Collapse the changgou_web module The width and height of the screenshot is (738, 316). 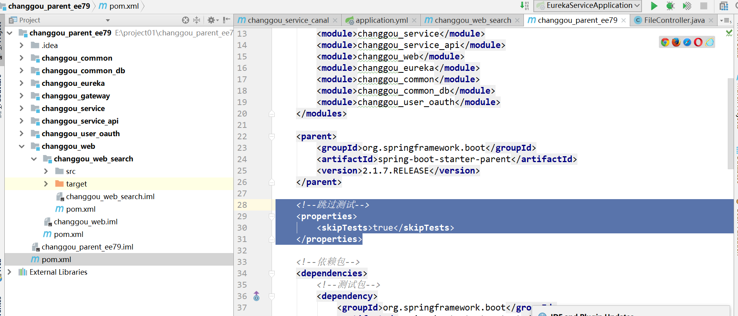click(x=22, y=146)
